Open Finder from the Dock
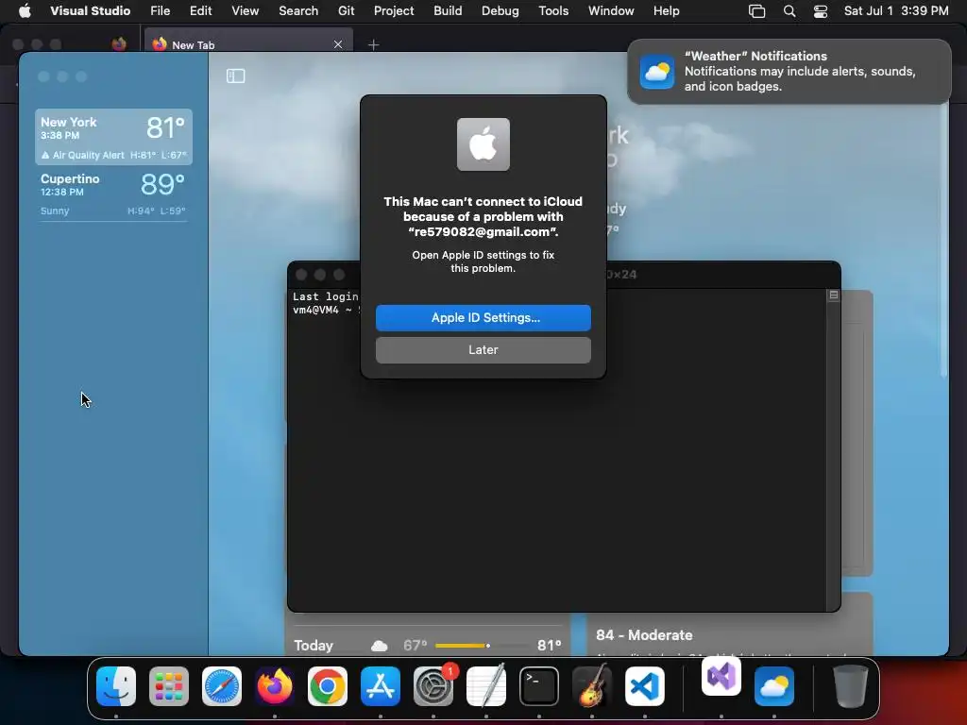The height and width of the screenshot is (725, 967). pos(116,686)
